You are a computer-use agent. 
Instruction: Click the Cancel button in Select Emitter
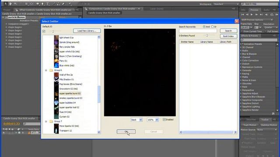154,132
